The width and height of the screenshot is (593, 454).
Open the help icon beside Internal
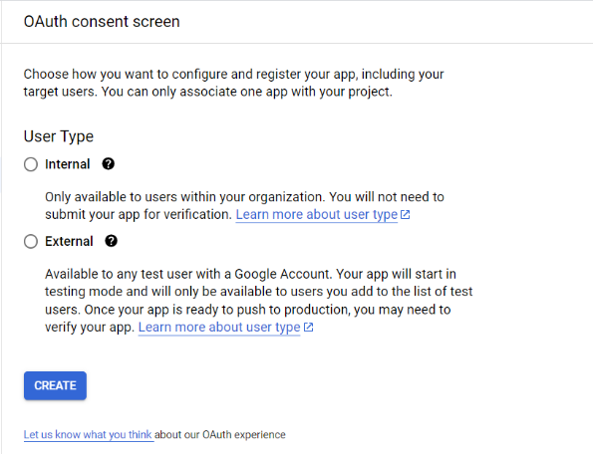pos(109,164)
